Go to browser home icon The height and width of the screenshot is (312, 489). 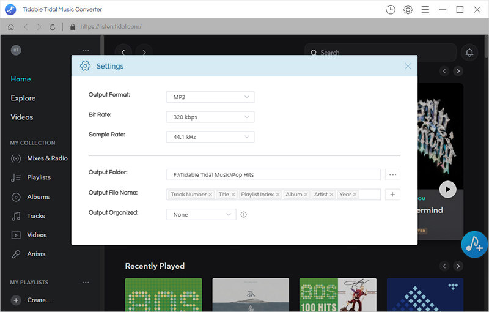click(11, 27)
